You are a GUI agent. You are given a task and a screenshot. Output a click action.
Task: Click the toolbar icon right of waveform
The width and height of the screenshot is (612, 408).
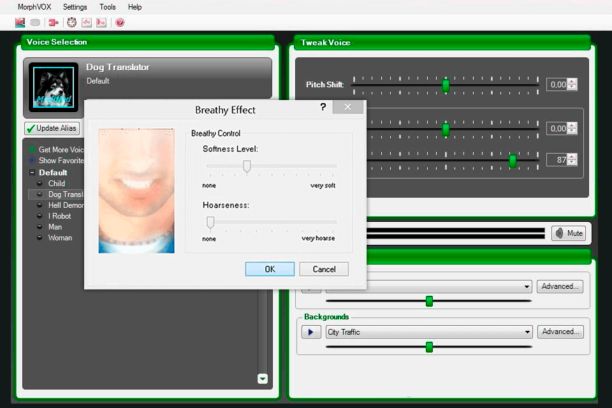point(101,23)
